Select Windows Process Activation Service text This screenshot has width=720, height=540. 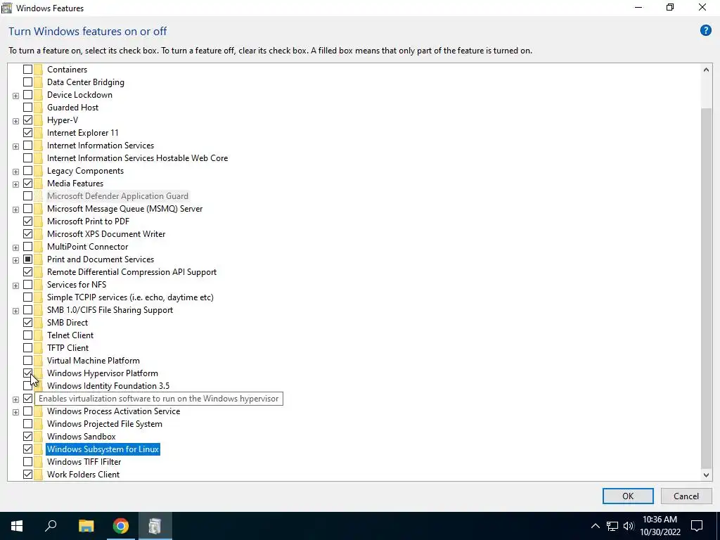pos(113,411)
